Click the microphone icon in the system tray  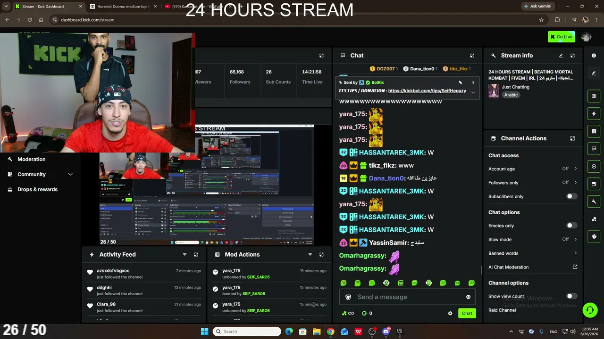pyautogui.click(x=541, y=331)
